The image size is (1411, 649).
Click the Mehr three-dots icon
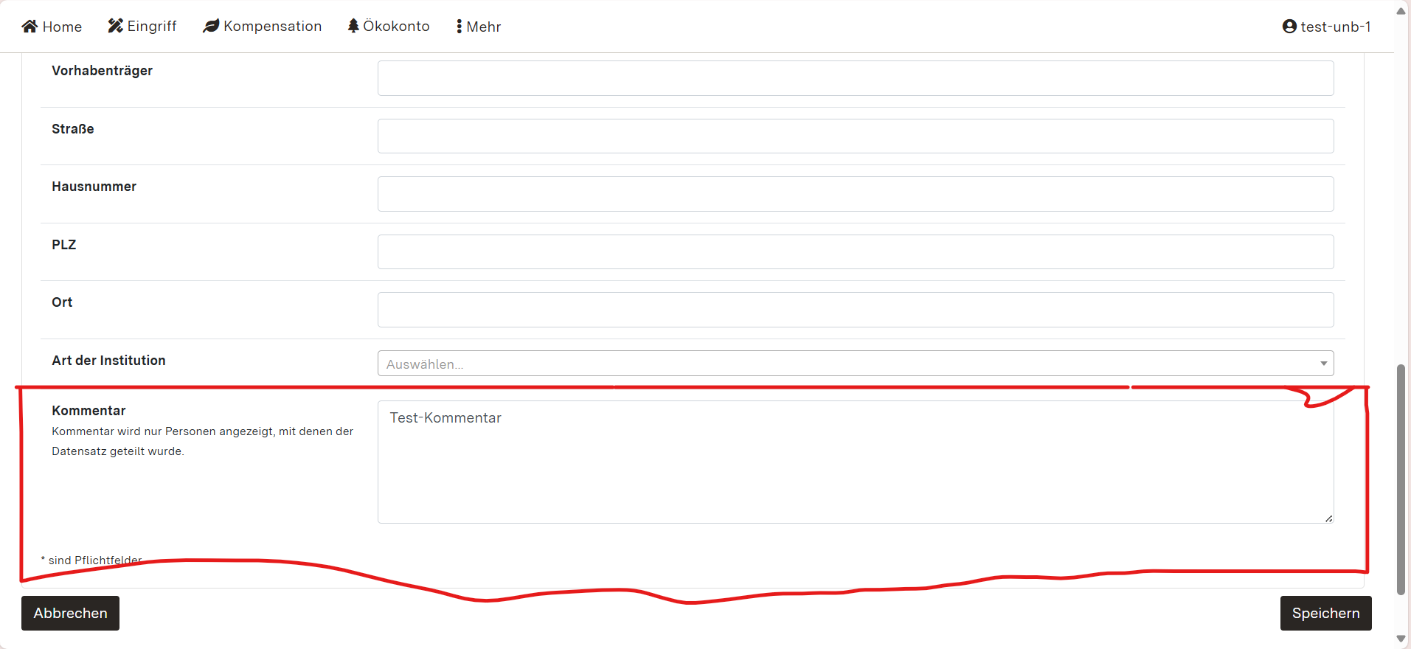click(459, 27)
